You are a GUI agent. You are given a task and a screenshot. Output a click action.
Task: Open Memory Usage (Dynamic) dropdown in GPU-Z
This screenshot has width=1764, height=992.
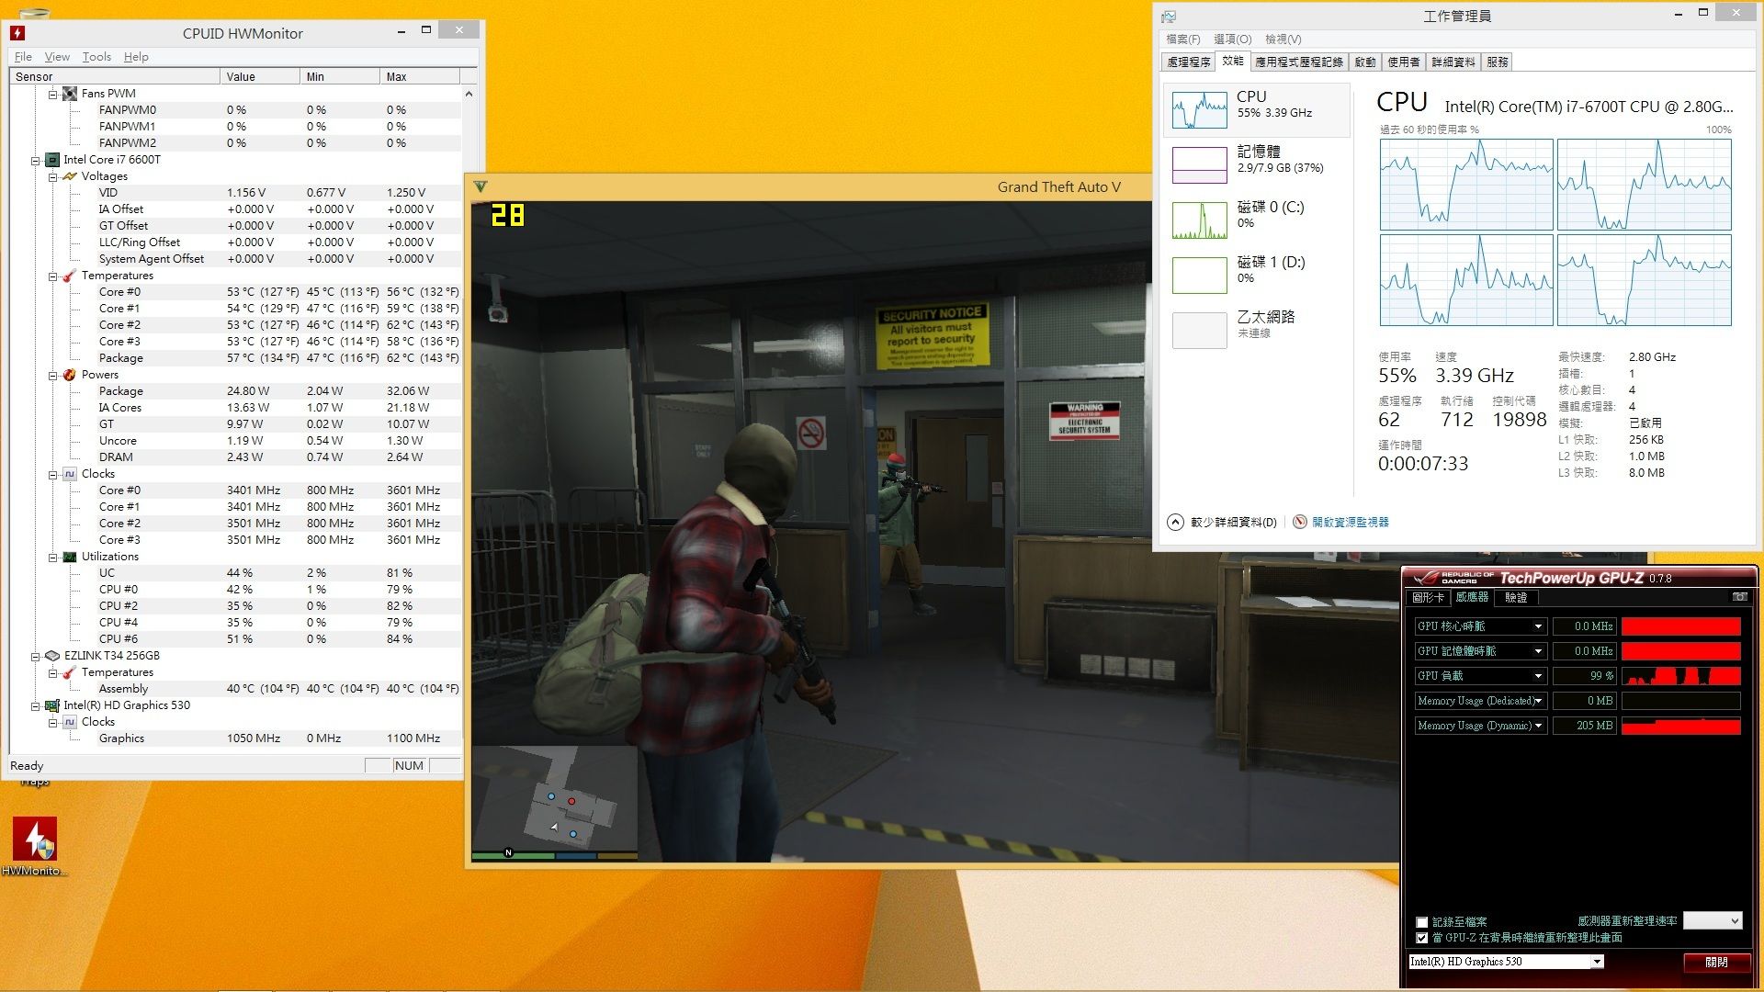(x=1538, y=726)
